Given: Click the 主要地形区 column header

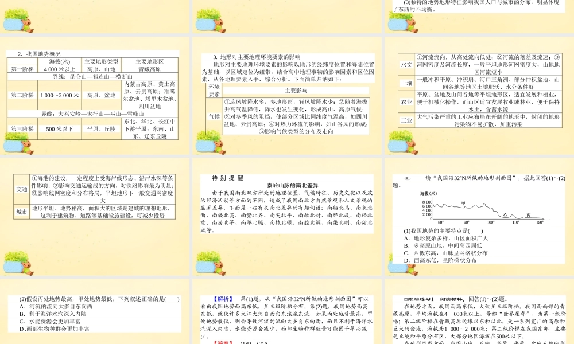Looking at the screenshot, I should click(150, 62).
